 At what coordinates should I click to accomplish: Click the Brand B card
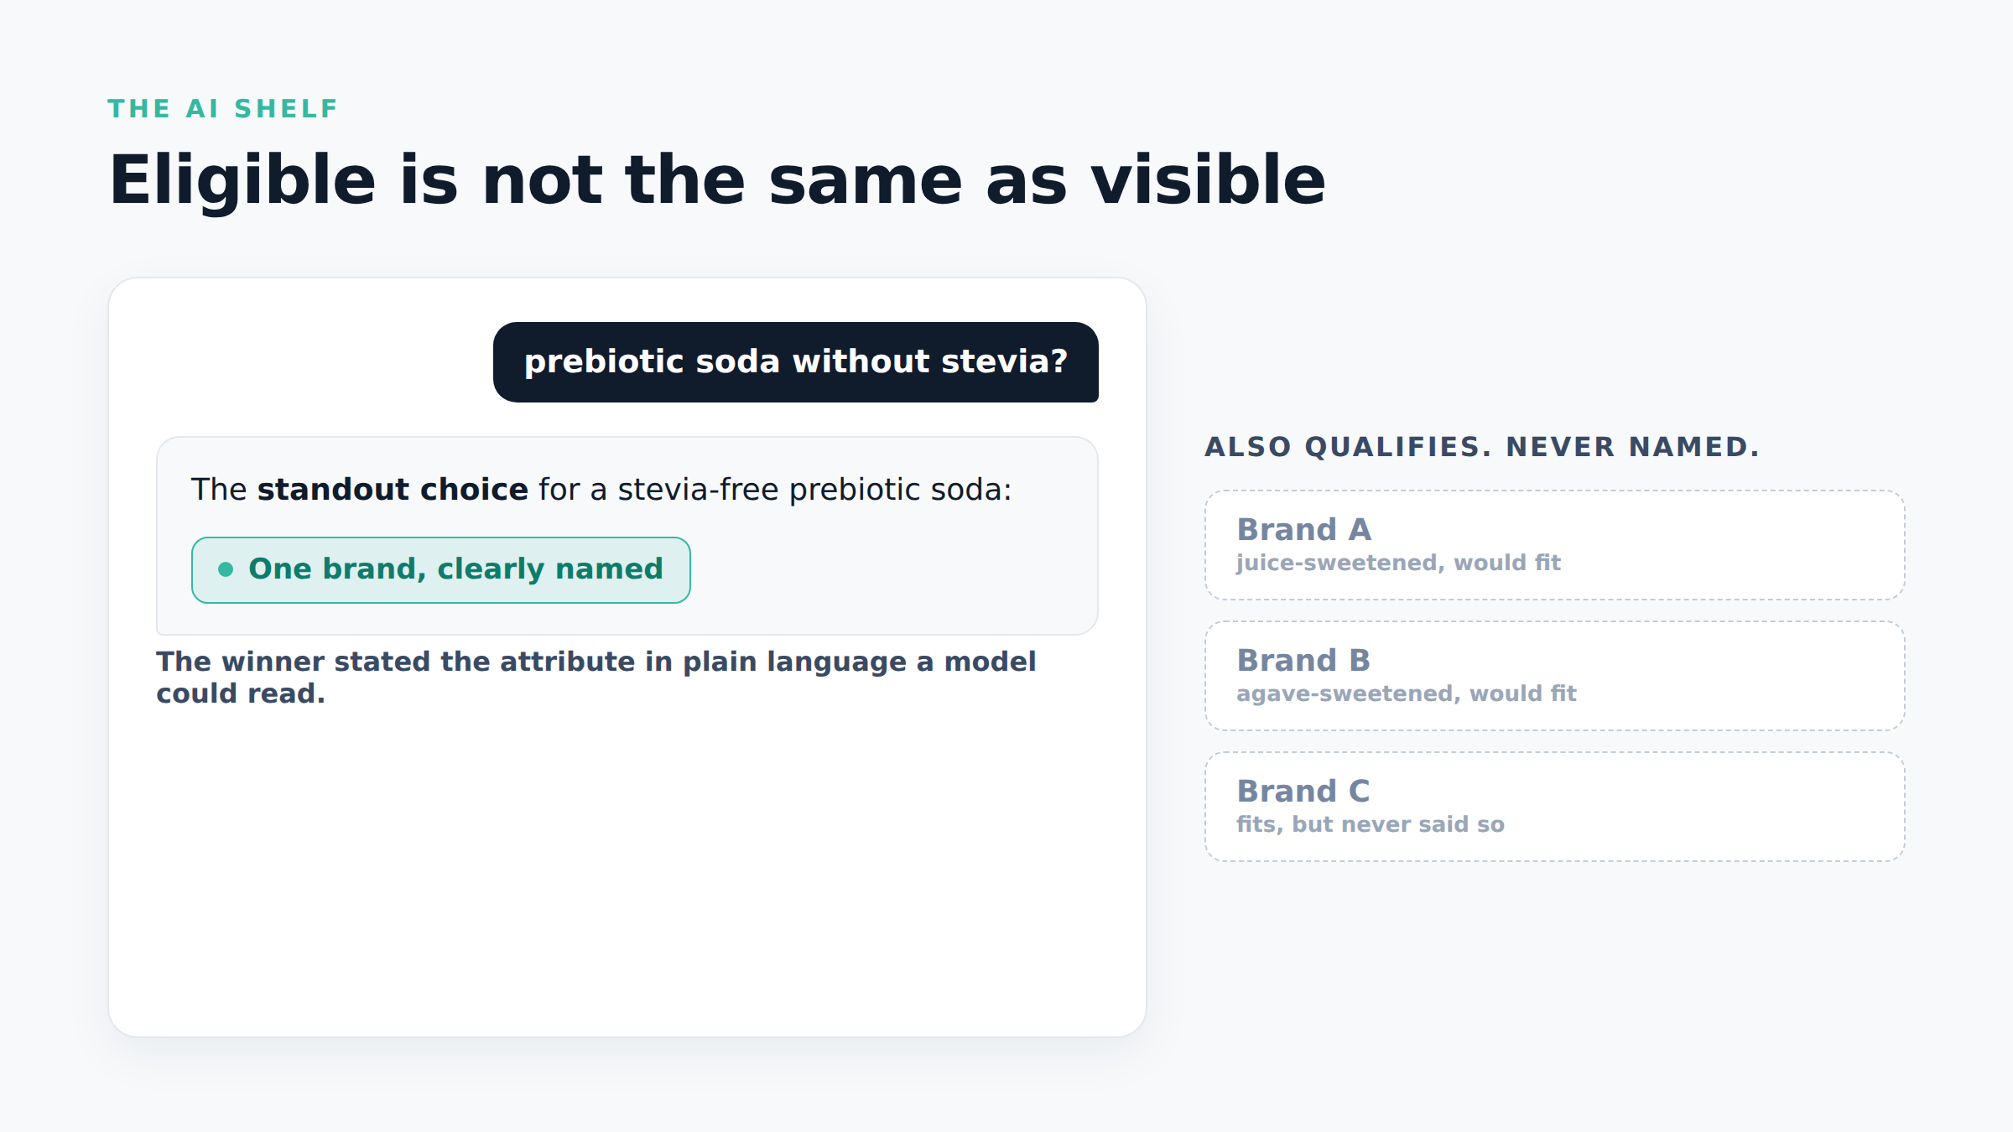tap(1555, 676)
